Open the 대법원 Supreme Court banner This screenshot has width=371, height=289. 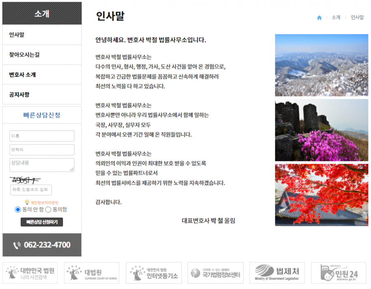click(92, 273)
